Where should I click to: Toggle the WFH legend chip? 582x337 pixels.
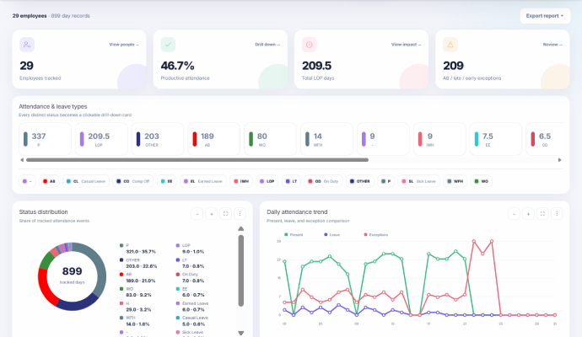coord(455,181)
